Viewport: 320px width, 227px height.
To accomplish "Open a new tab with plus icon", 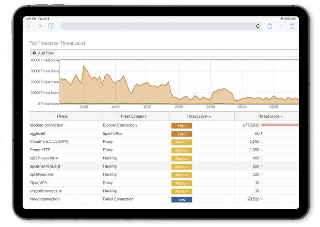I will (281, 26).
